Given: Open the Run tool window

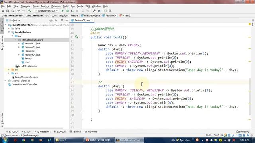Looking at the screenshot, I should coord(26,131).
